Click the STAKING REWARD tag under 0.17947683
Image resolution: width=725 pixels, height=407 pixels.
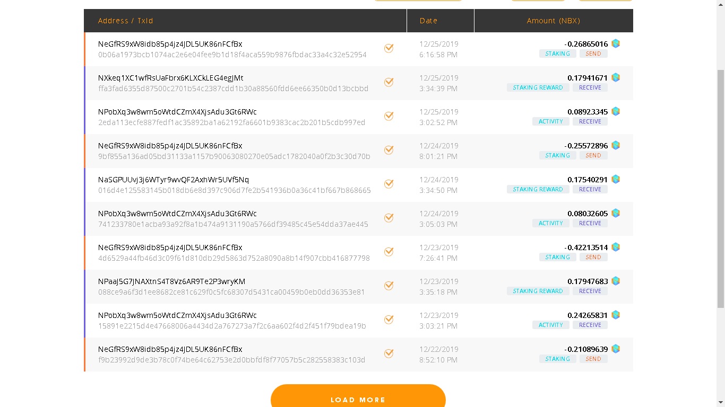point(538,291)
